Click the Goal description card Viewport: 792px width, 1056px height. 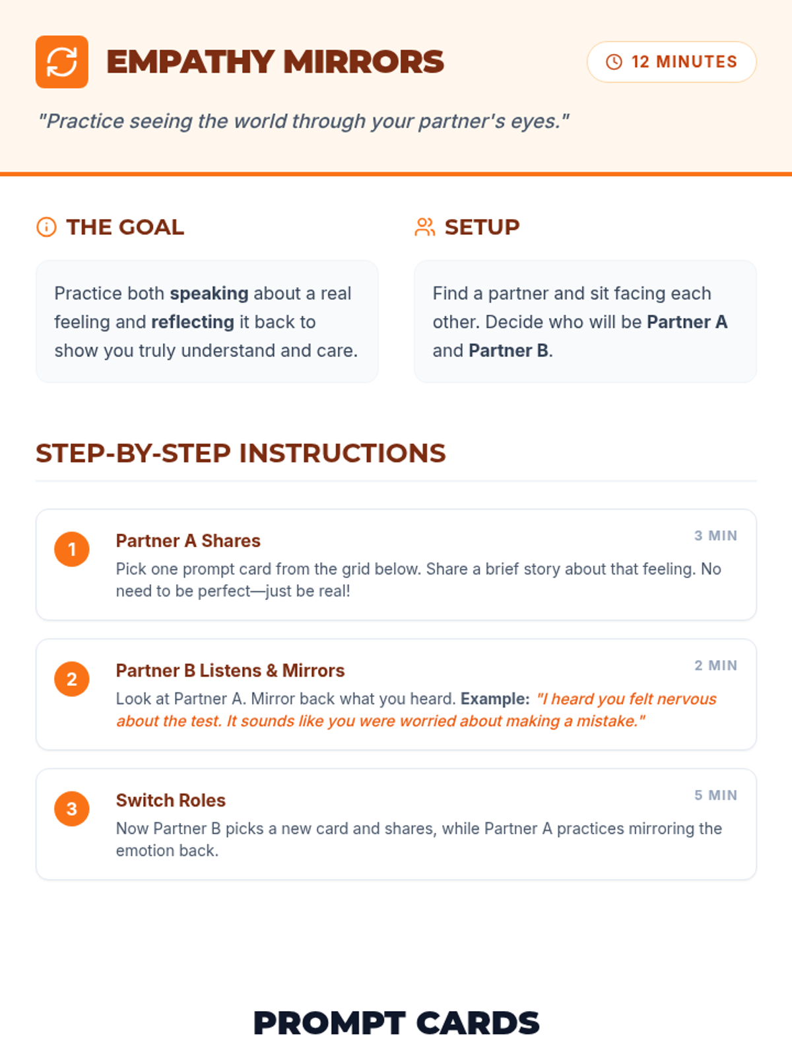(x=207, y=321)
